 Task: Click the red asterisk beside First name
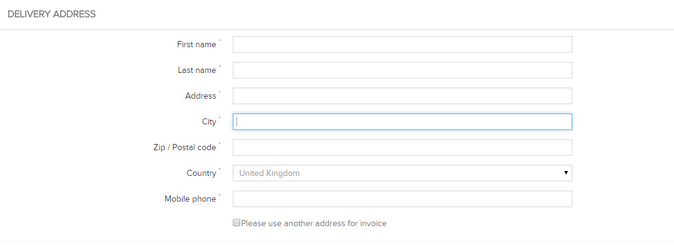219,41
